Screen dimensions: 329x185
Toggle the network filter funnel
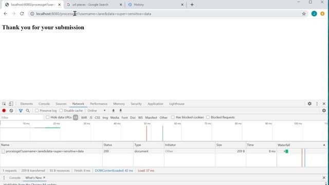pos(21,110)
